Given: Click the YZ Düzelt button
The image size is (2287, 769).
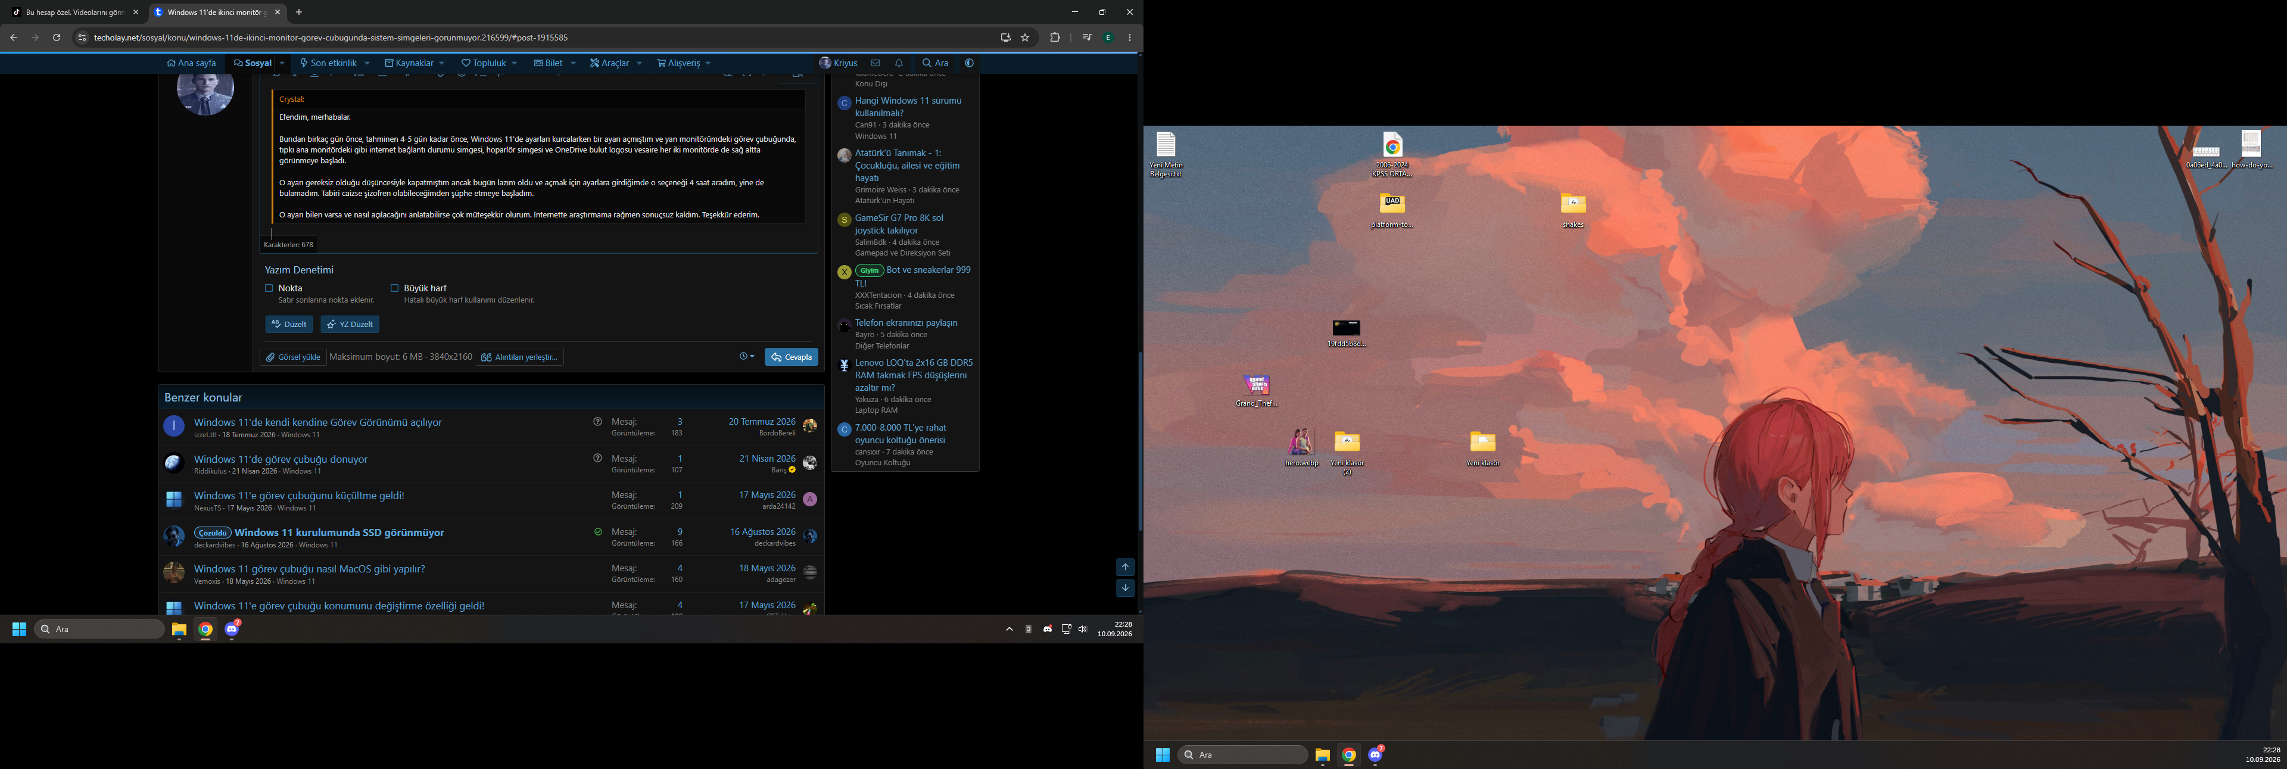Looking at the screenshot, I should (x=350, y=324).
